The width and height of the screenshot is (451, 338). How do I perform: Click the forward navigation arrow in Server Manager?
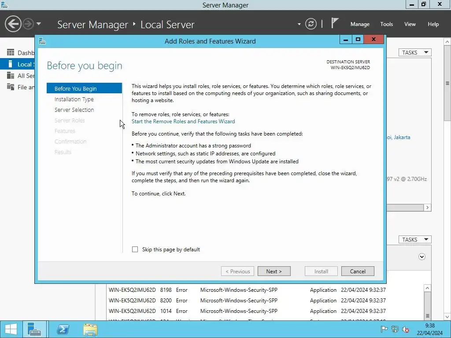[x=28, y=24]
